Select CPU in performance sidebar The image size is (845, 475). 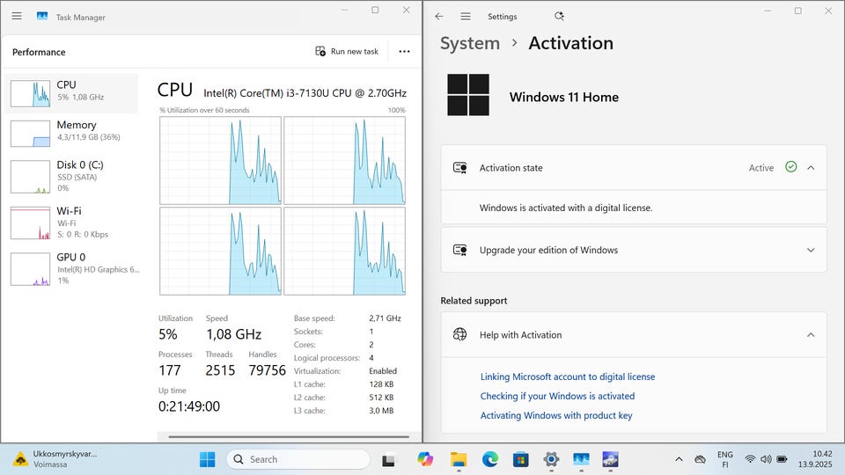(71, 93)
